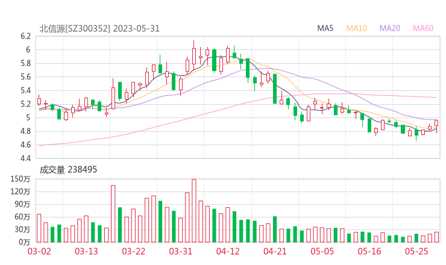Click the 5.8 price axis label
This screenshot has width=446, height=265.
coord(25,63)
